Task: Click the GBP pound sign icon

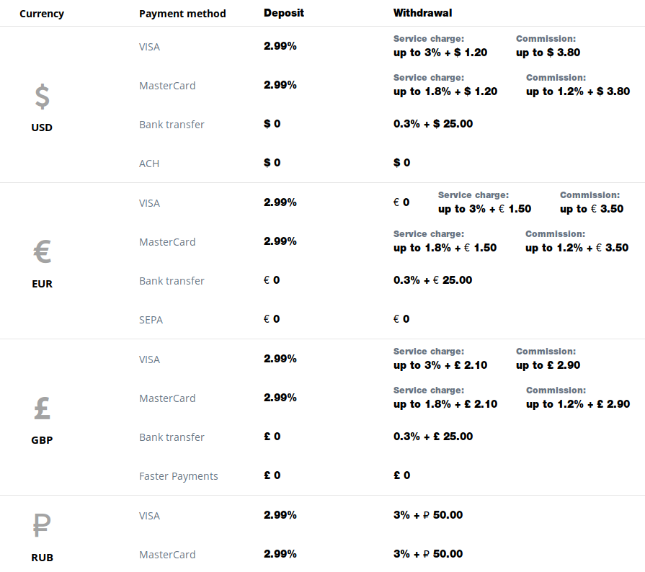Action: (42, 408)
